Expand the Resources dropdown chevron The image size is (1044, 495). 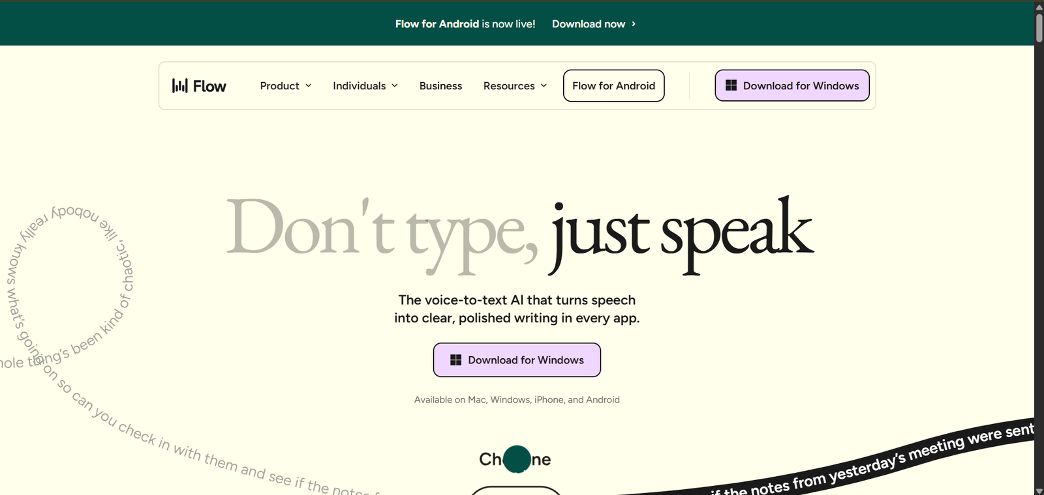tap(544, 86)
